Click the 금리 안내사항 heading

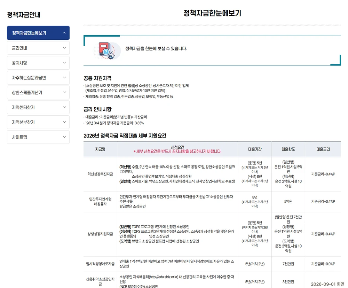(x=97, y=109)
